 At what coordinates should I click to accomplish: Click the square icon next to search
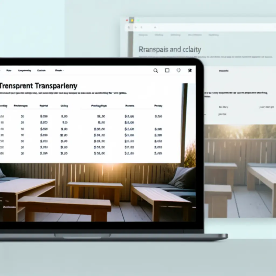[x=167, y=70]
